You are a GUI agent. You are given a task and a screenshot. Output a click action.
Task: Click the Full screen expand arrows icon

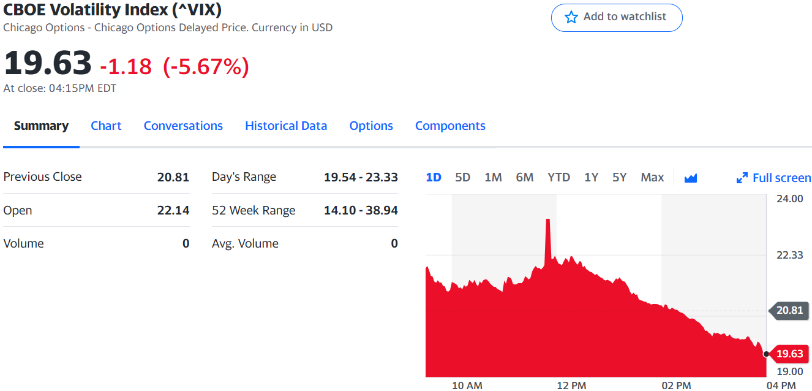(x=742, y=178)
